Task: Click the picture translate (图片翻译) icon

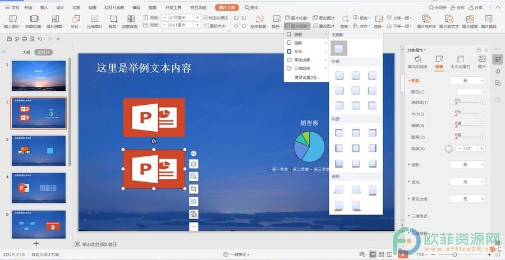Action: 489,18
